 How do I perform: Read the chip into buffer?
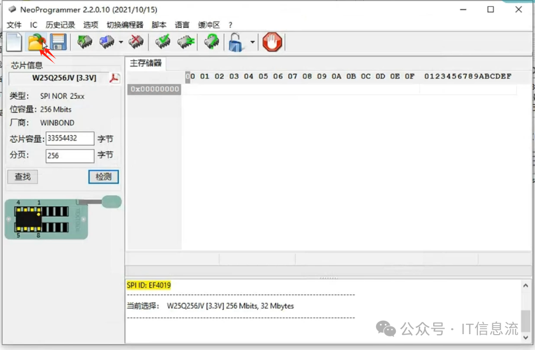pos(84,42)
